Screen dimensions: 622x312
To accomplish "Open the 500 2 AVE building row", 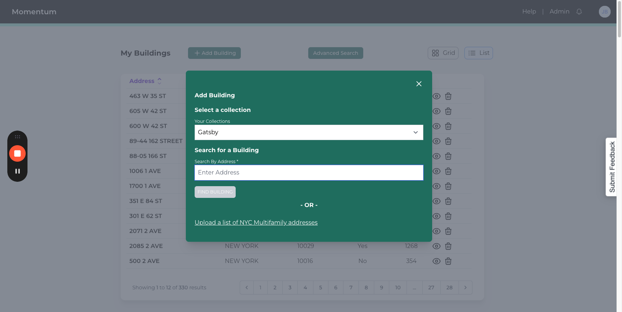I will point(299,261).
